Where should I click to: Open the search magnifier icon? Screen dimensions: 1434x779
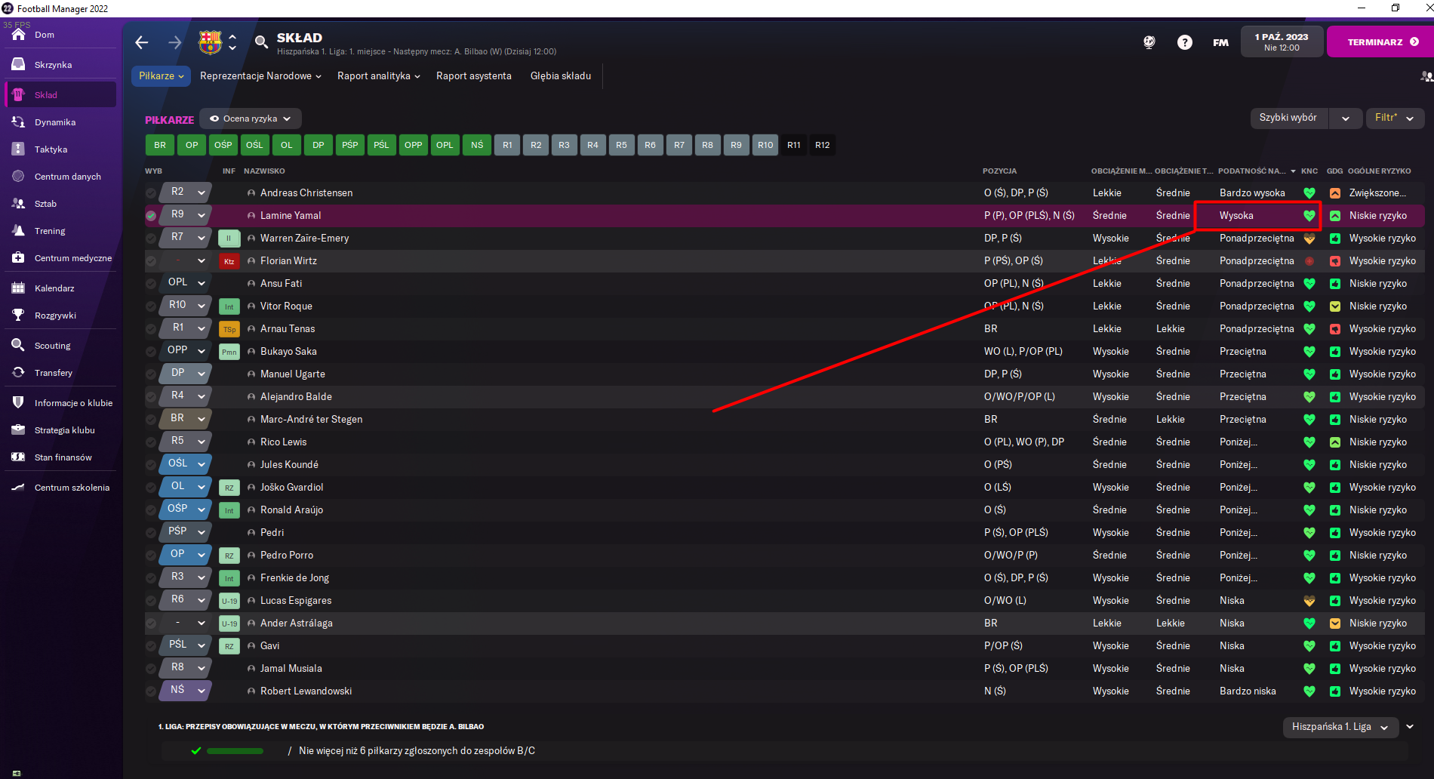pyautogui.click(x=261, y=42)
